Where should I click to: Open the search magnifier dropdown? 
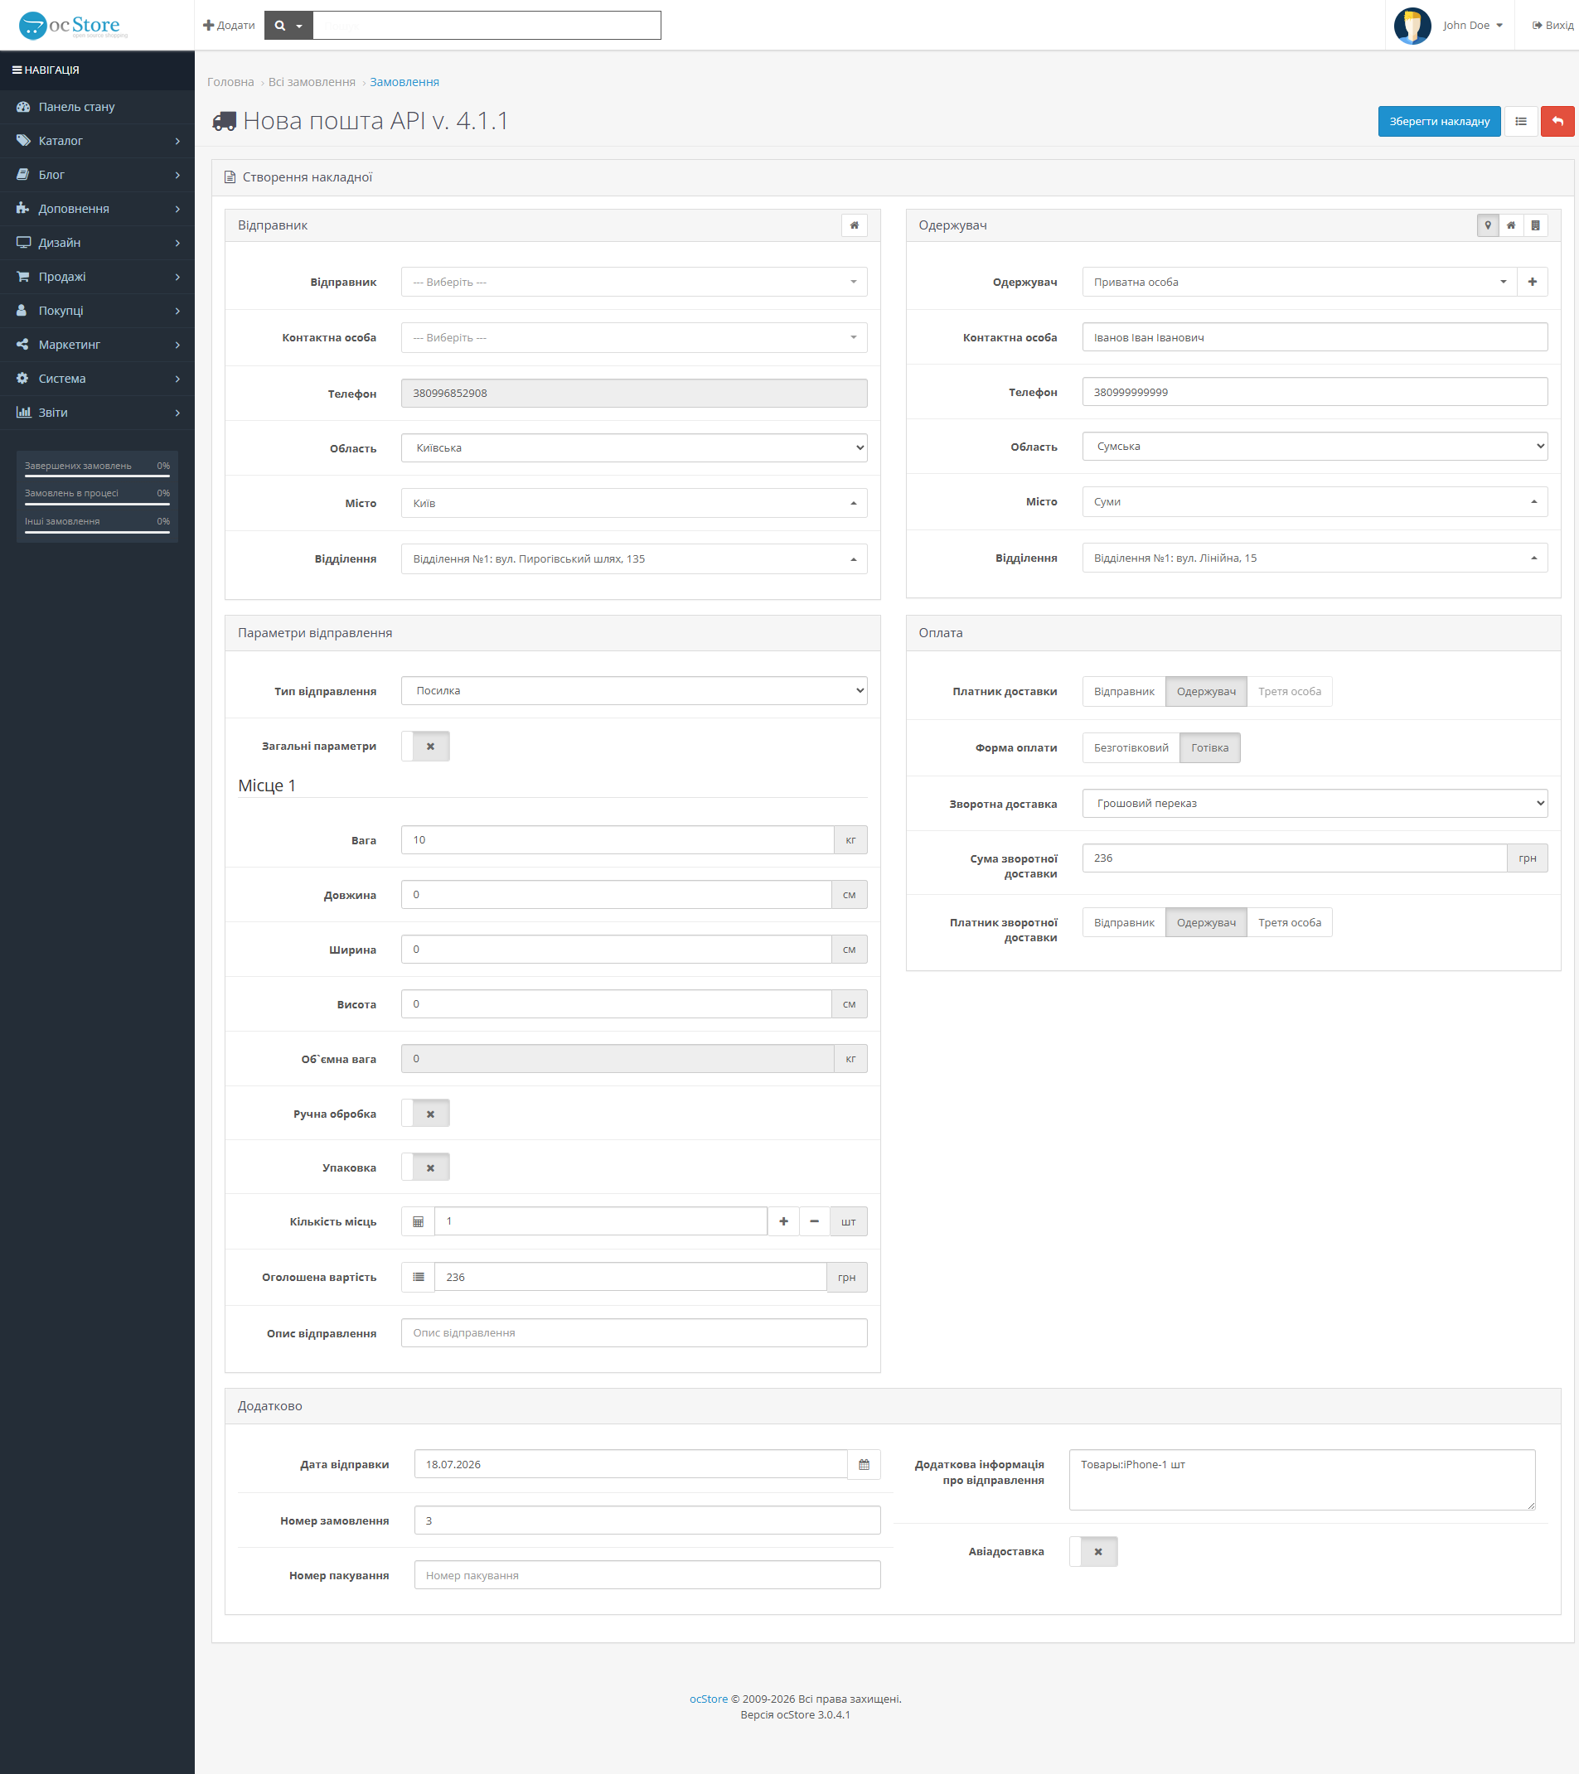click(x=288, y=25)
